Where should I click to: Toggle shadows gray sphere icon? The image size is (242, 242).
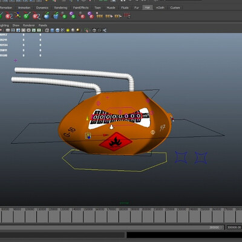73,30
